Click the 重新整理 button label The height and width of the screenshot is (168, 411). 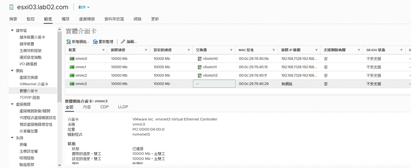(106, 42)
